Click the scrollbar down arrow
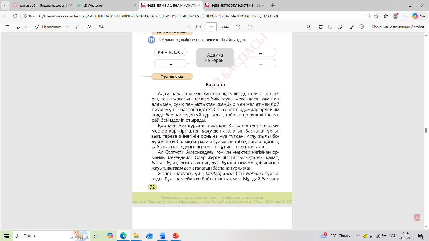Screen dimensions: 429x241 [426, 227]
